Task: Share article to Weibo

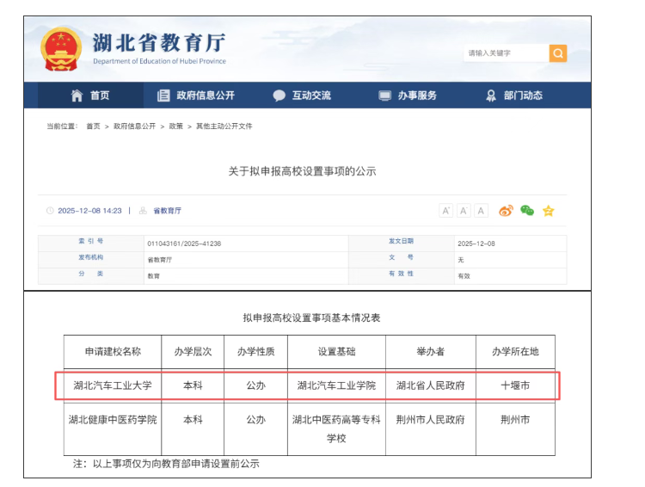Action: coord(506,211)
